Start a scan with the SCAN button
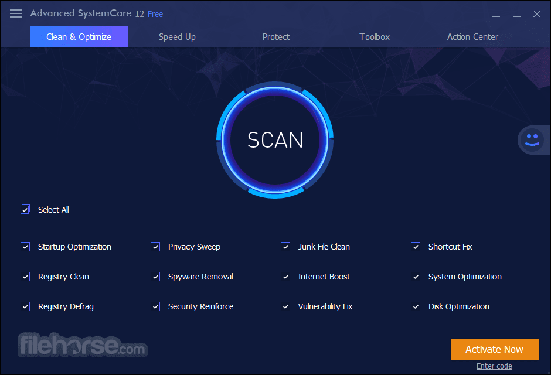The width and height of the screenshot is (551, 375). coord(275,141)
